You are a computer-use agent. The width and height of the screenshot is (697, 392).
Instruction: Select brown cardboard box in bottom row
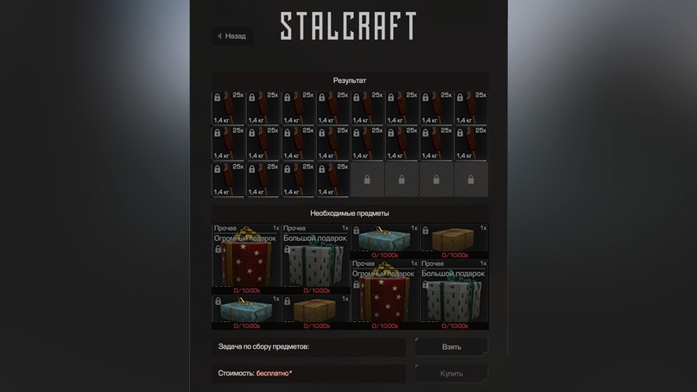[x=315, y=312]
